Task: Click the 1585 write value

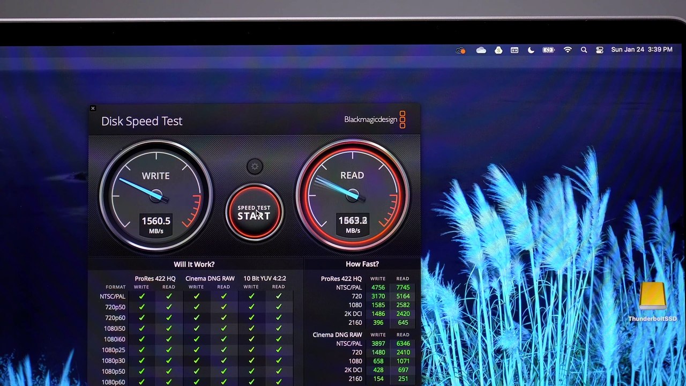Action: pyautogui.click(x=378, y=305)
